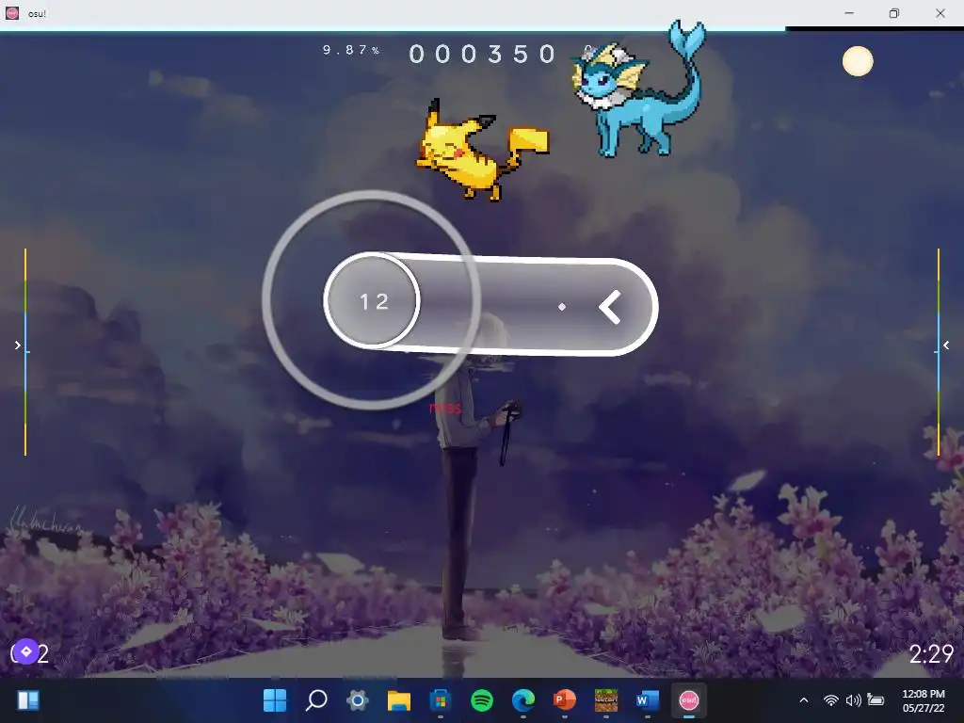This screenshot has height=723, width=964.
Task: Click the osu! logo in title bar
Action: click(11, 13)
